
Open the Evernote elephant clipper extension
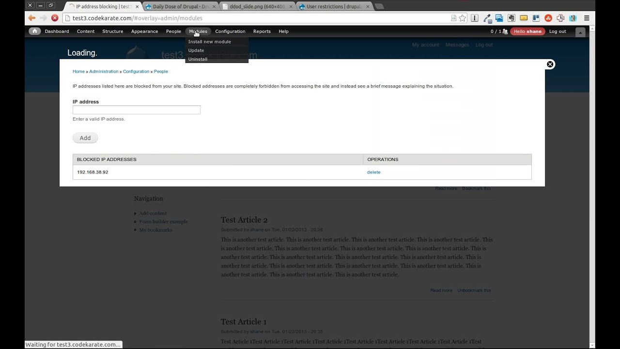click(511, 18)
